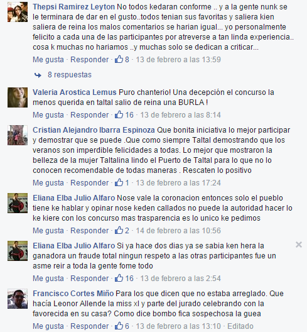This screenshot has height=332, width=307.
Task: Open the Editado history on Francisco's comment
Action: (x=240, y=326)
